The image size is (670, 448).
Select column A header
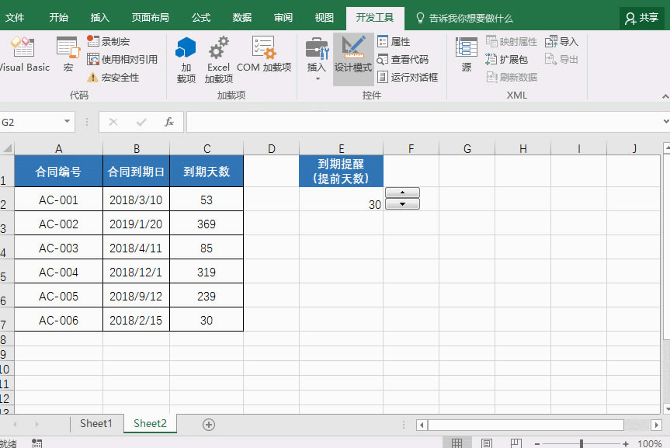(58, 148)
